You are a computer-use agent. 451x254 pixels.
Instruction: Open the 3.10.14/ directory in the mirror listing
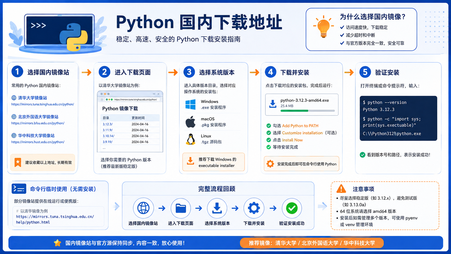(108, 136)
